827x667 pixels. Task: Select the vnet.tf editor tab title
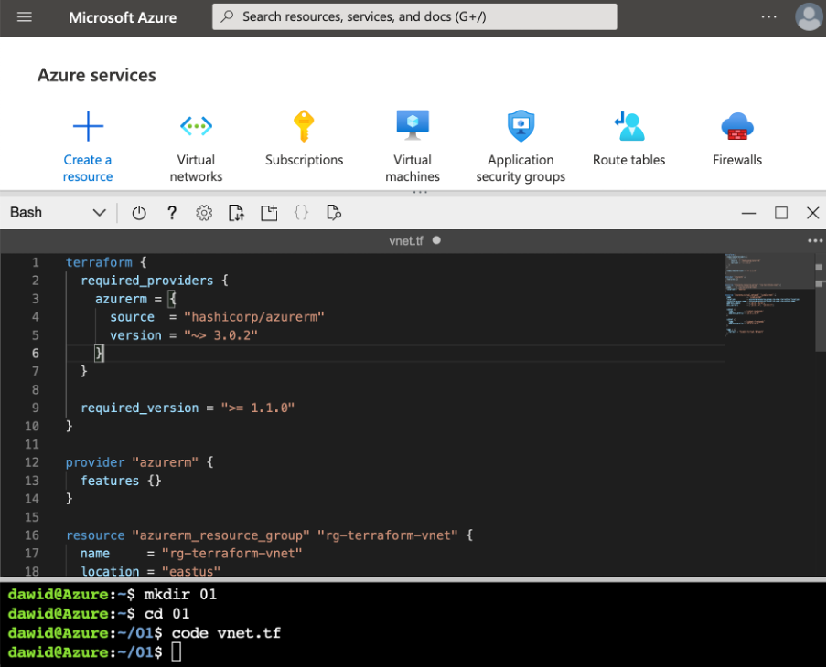406,241
